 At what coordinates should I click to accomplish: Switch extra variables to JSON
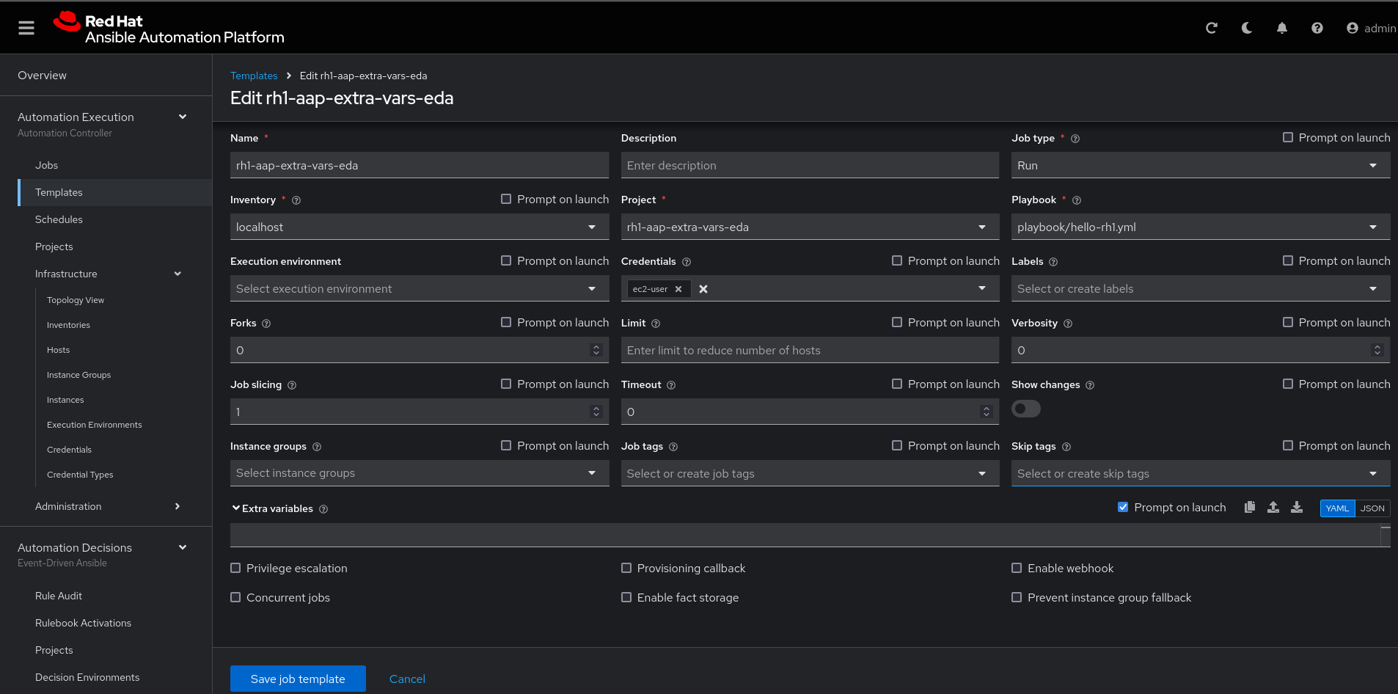click(x=1372, y=508)
